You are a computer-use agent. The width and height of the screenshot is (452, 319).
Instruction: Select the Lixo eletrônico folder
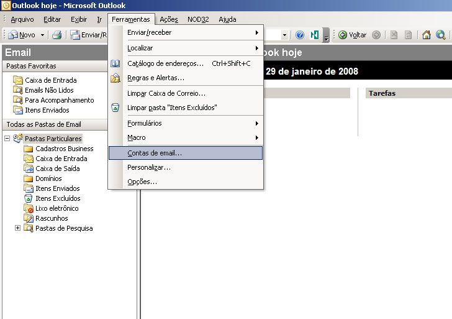(x=51, y=208)
